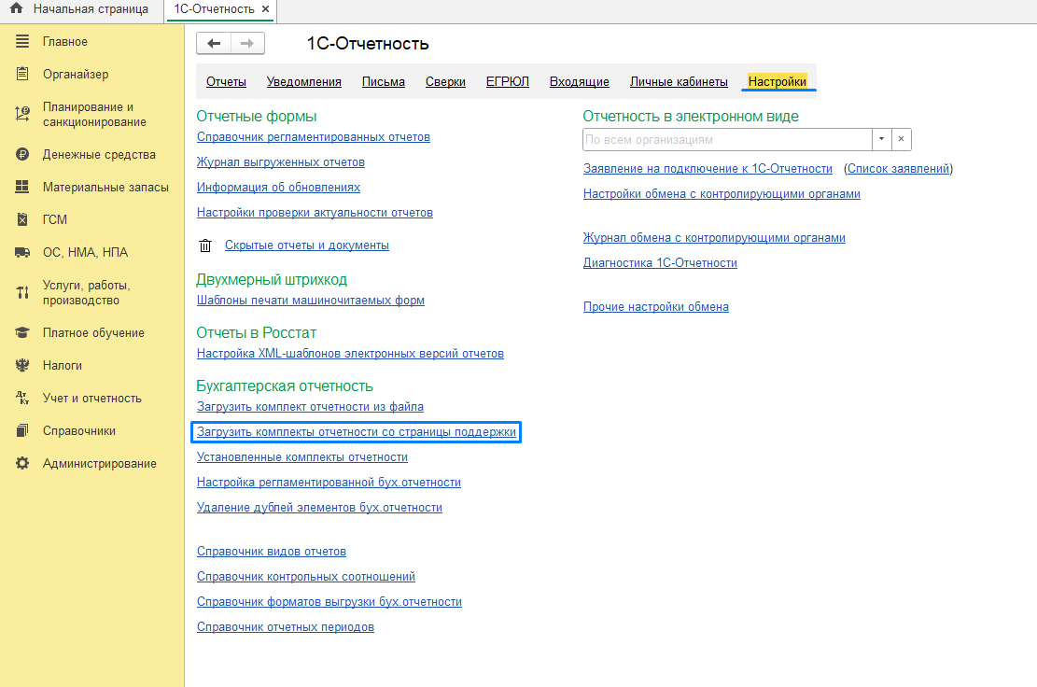Click the Денежные средства ruble icon
The height and width of the screenshot is (687, 1037).
pos(22,154)
